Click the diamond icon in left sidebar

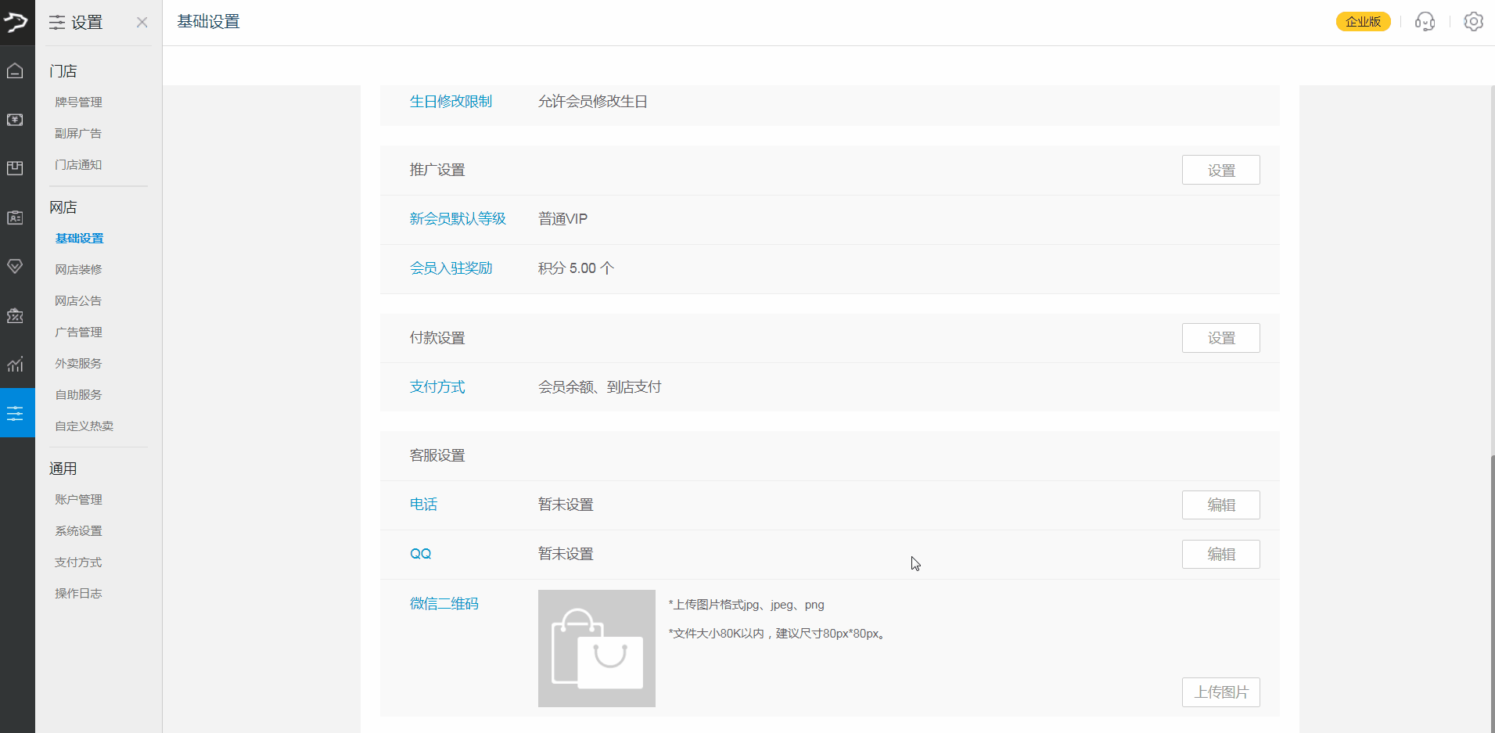(15, 266)
